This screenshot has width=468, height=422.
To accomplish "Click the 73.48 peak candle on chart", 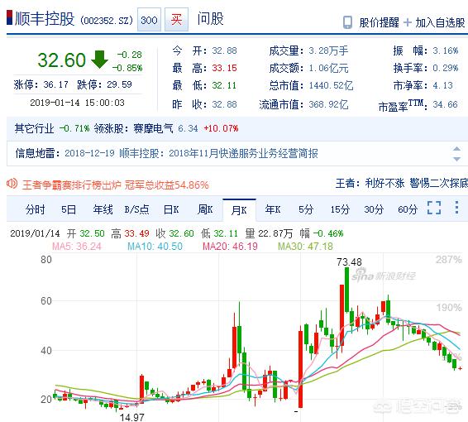I will pyautogui.click(x=346, y=290).
